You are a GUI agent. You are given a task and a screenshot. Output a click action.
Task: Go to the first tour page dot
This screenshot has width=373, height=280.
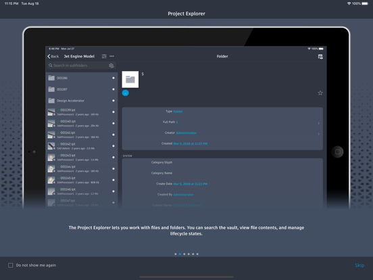tap(176, 254)
